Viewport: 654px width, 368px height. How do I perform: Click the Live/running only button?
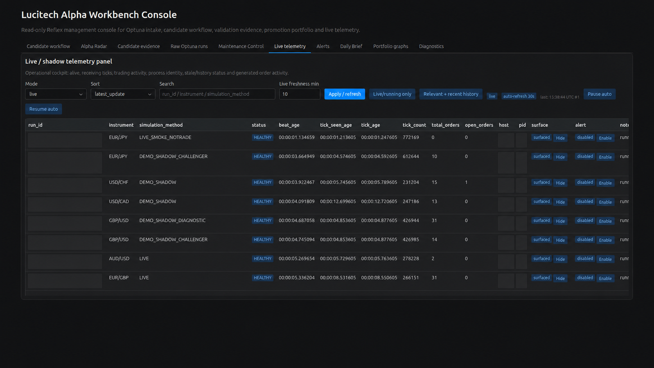pos(392,94)
